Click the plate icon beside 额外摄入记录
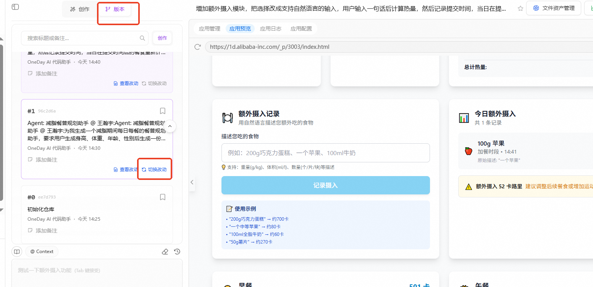Image resolution: width=593 pixels, height=287 pixels. [228, 118]
